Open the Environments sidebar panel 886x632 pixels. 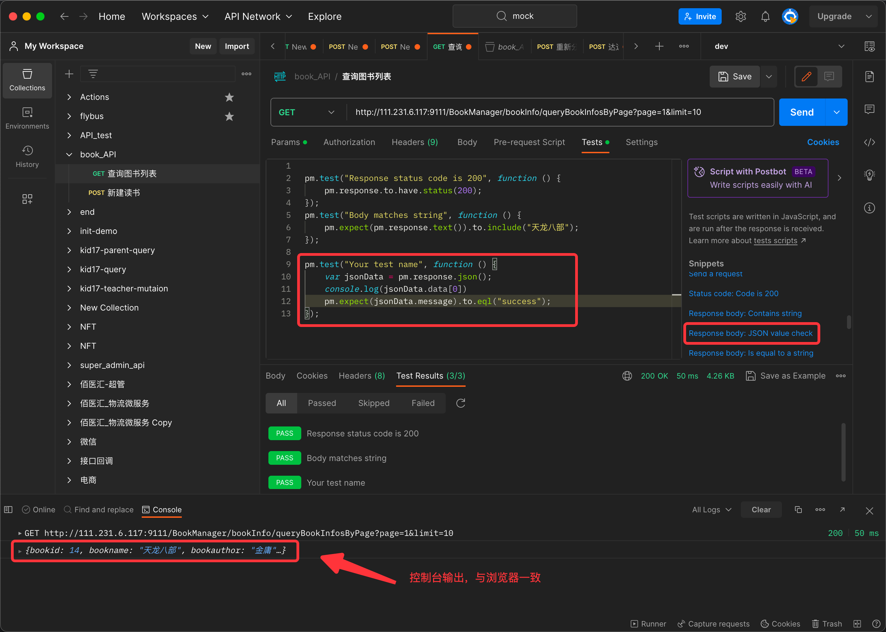[x=27, y=118]
